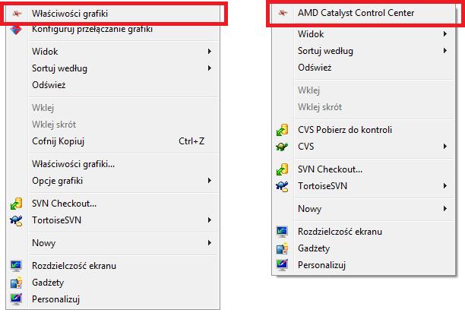Click the Konfiguruj przełączanie grafiki icon
Screen dimensions: 465x316
(16, 30)
